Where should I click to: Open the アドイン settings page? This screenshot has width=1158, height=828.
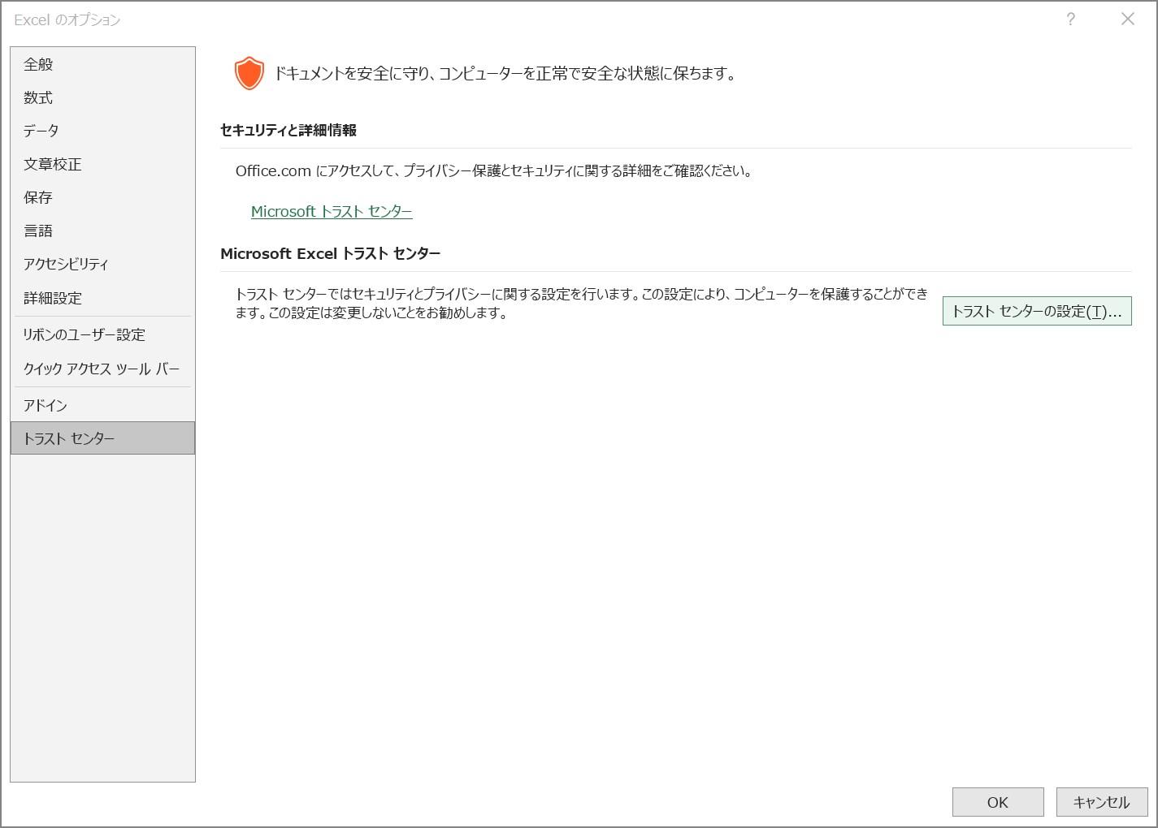click(45, 404)
